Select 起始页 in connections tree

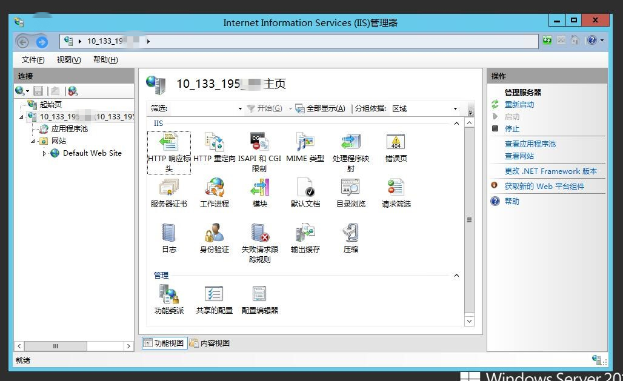pos(50,104)
